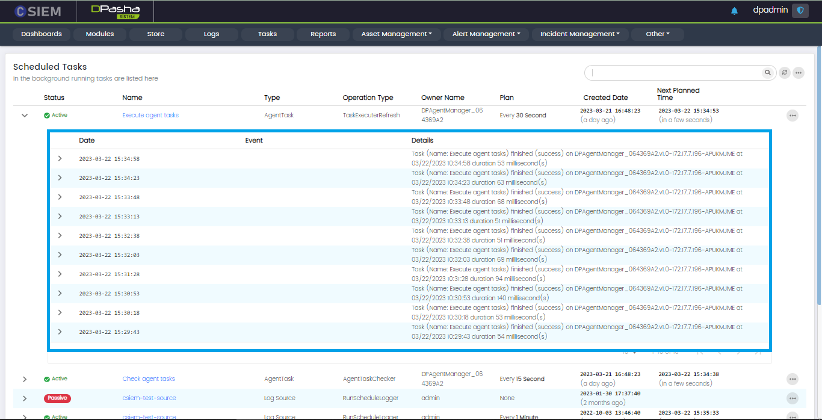Open the Execute agent tasks link
This screenshot has width=822, height=420.
pos(150,116)
